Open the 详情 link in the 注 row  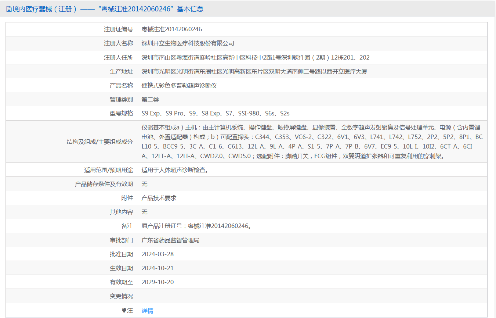tap(148, 311)
